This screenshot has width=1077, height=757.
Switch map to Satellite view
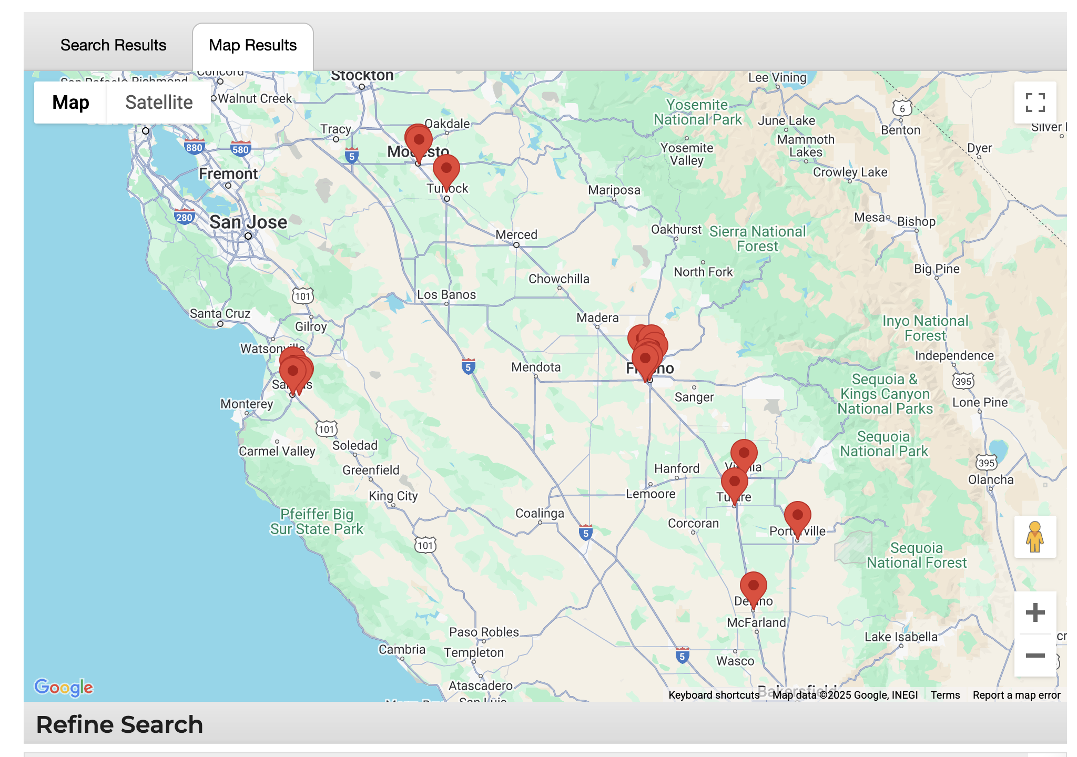point(159,103)
